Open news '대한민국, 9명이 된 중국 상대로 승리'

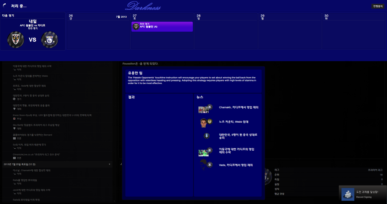(238, 136)
